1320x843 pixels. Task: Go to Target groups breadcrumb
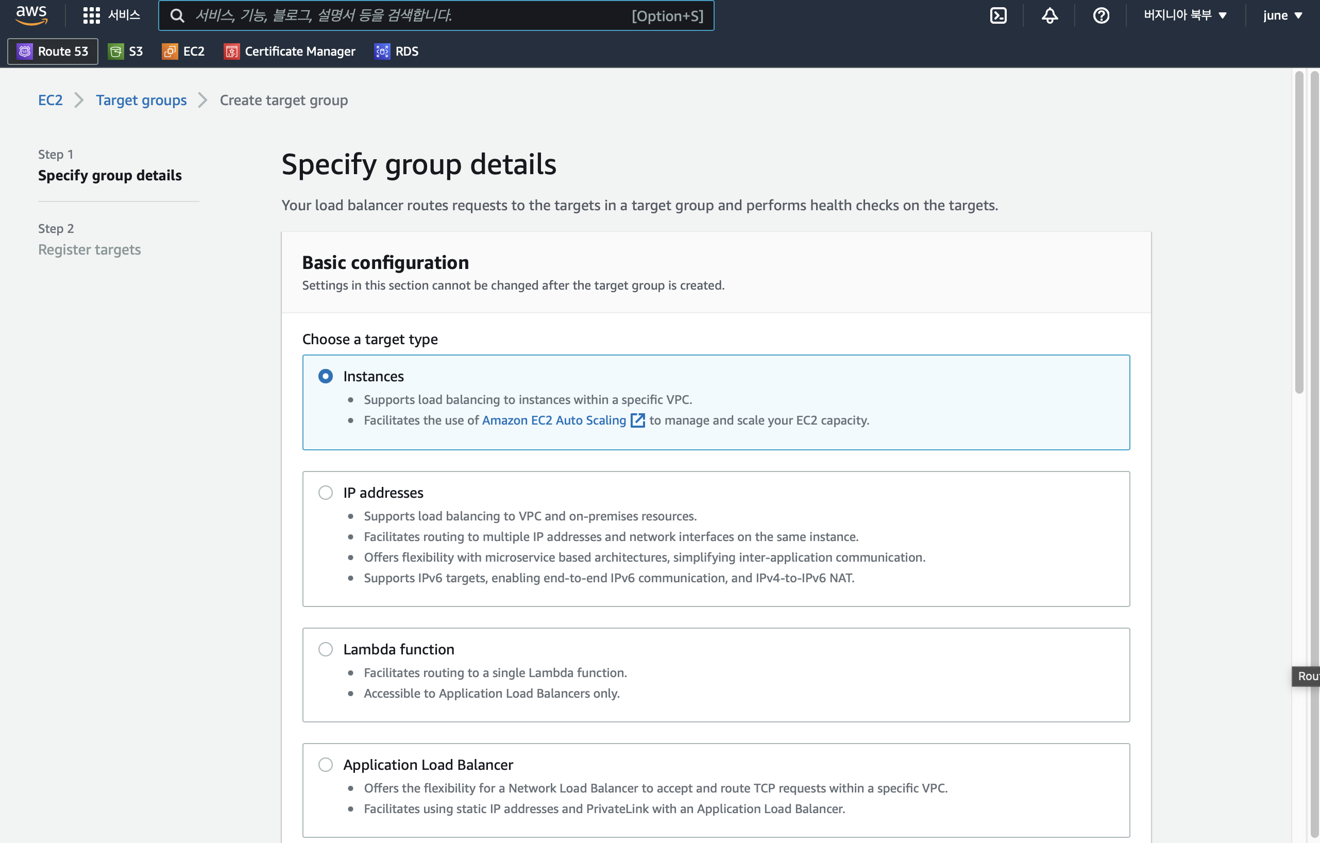[x=141, y=100]
